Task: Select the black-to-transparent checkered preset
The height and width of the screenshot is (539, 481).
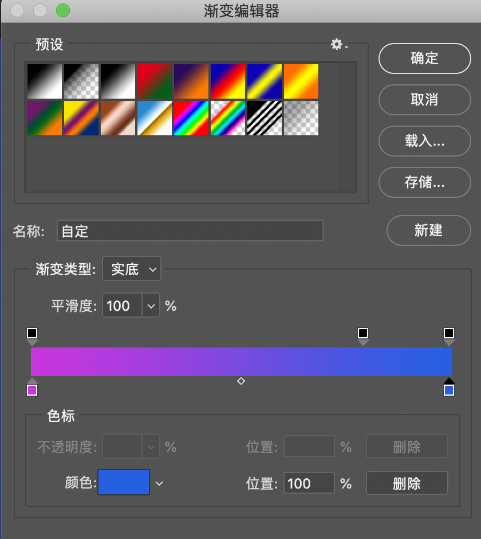Action: point(81,81)
